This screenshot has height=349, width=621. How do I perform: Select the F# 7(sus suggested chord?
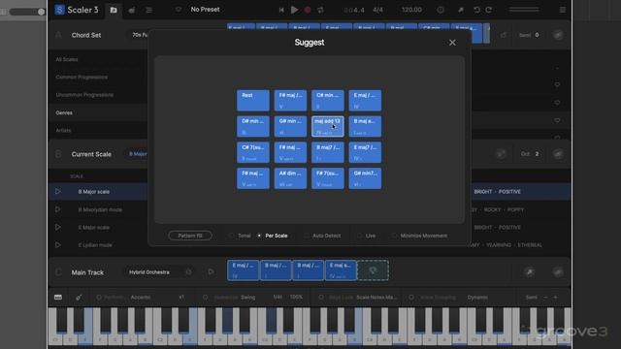tap(328, 178)
